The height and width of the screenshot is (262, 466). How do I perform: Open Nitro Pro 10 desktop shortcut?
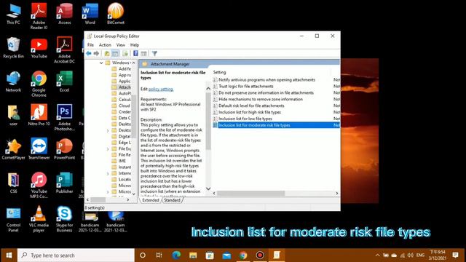pos(39,115)
